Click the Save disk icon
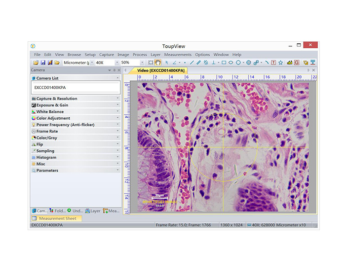Viewport: 347px width, 271px height. pyautogui.click(x=43, y=63)
